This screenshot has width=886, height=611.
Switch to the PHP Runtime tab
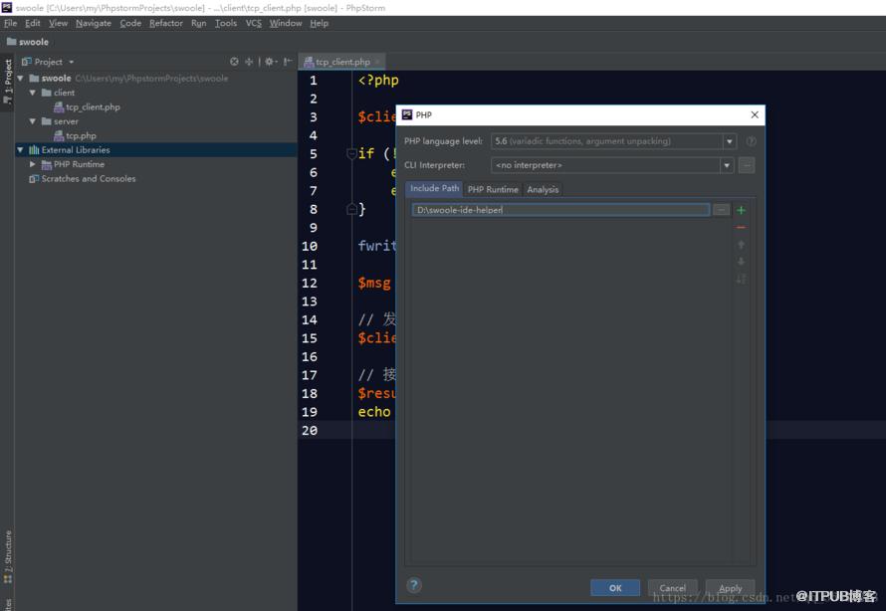click(493, 190)
